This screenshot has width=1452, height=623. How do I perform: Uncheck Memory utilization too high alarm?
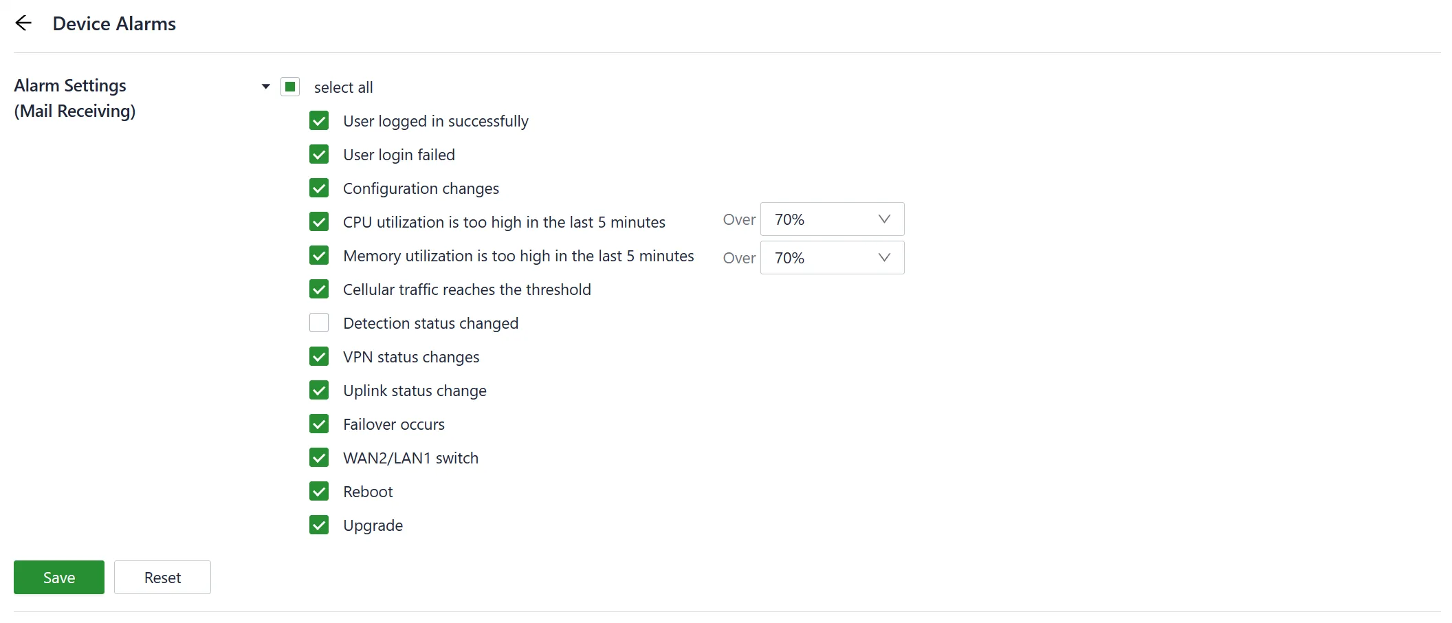319,256
